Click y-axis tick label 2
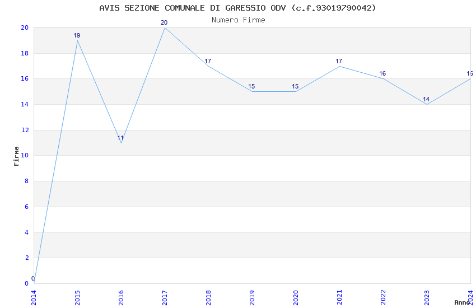 tap(27, 258)
